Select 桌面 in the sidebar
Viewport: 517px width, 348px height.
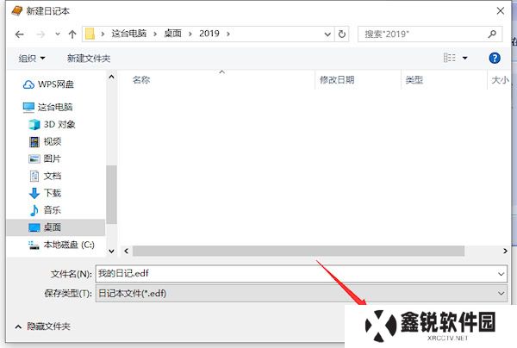[x=56, y=227]
